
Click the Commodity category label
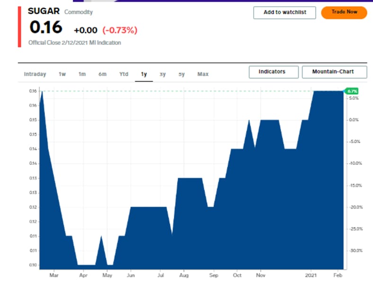79,12
